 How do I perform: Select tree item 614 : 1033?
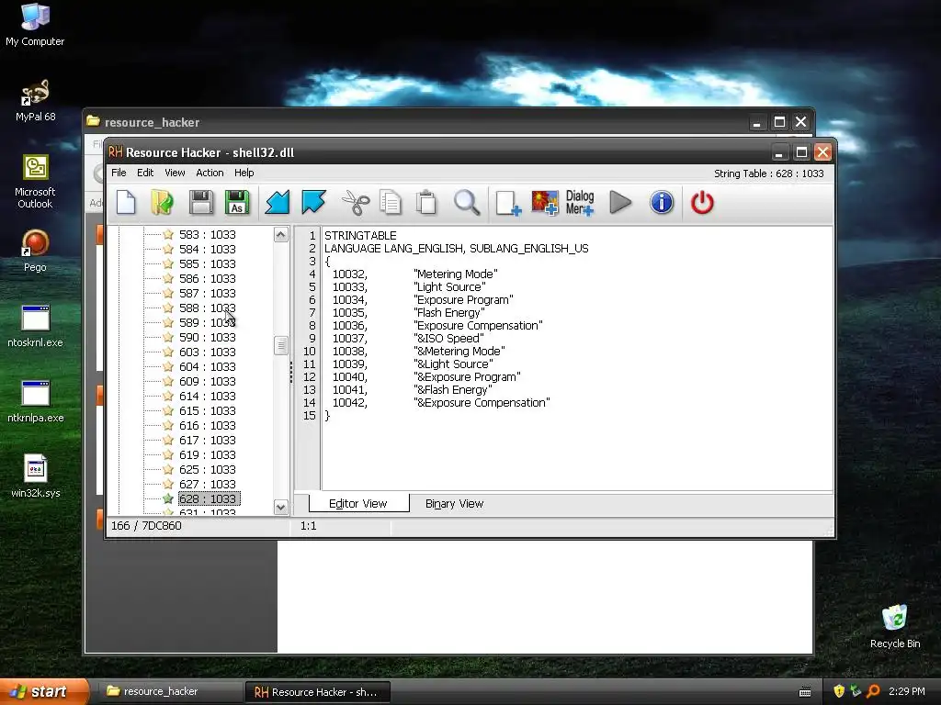tap(207, 397)
